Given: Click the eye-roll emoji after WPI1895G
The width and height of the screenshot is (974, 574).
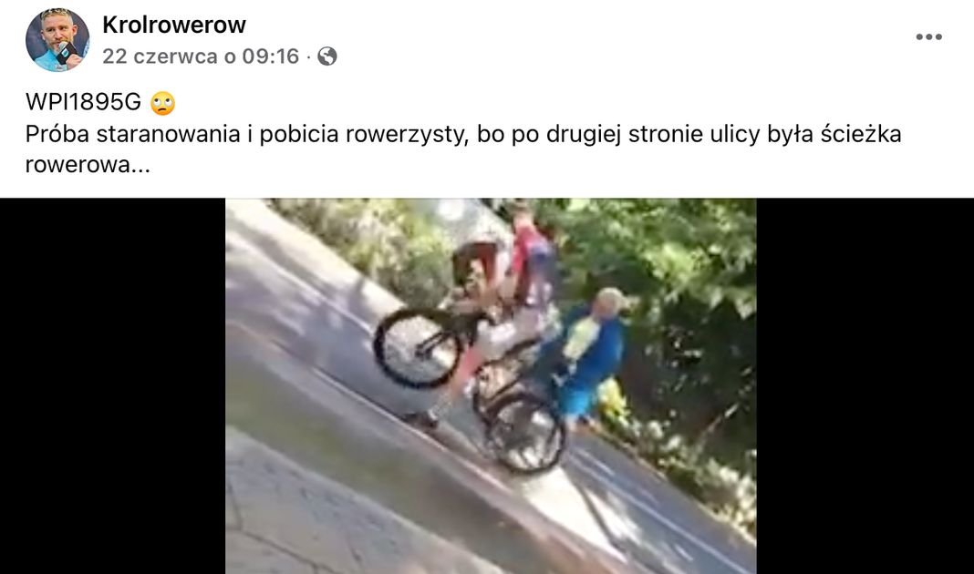Looking at the screenshot, I should coord(162,103).
